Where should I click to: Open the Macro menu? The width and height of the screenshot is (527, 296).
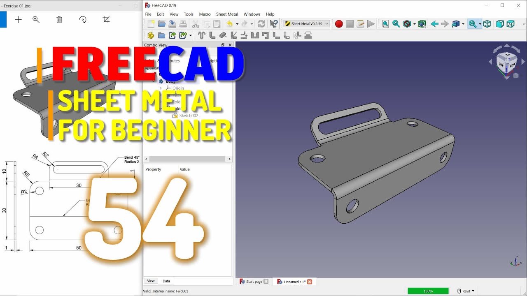click(x=205, y=14)
